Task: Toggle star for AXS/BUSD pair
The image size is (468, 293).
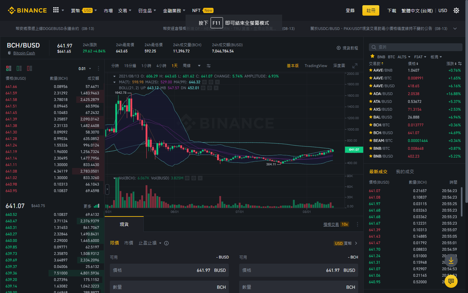Action: [x=371, y=109]
